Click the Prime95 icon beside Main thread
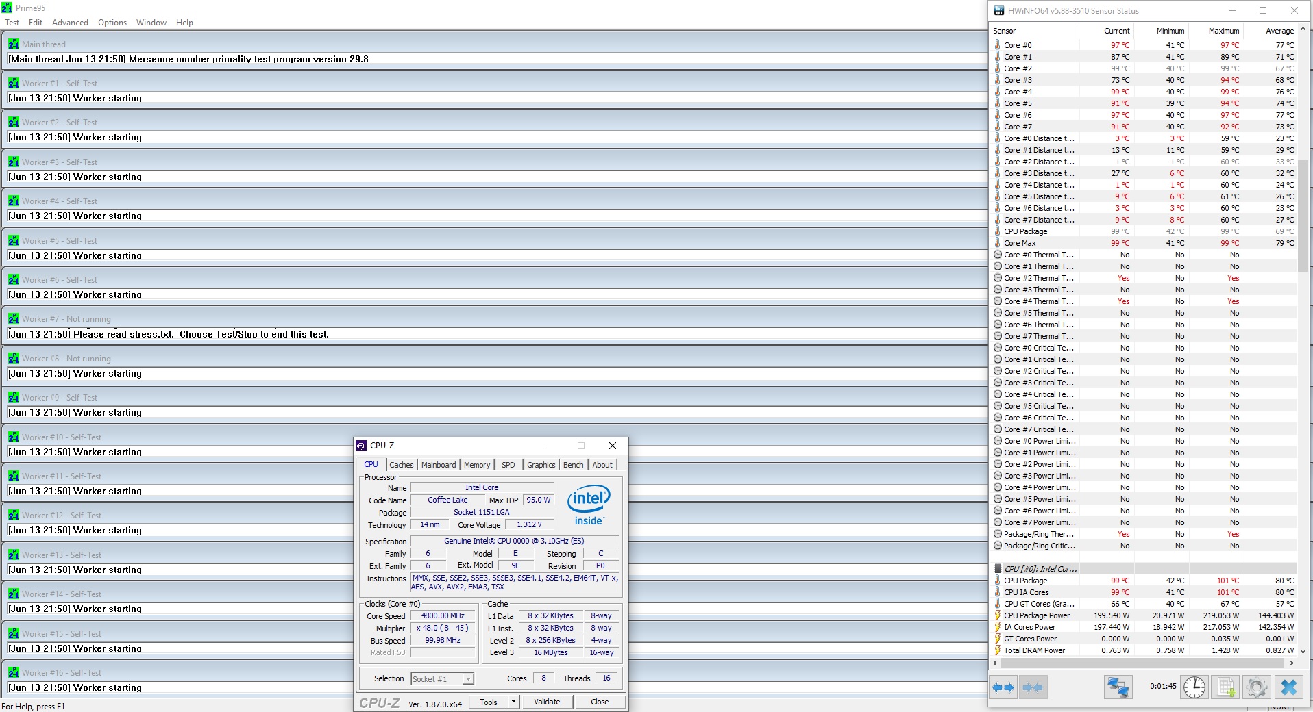This screenshot has height=712, width=1313. [x=14, y=44]
